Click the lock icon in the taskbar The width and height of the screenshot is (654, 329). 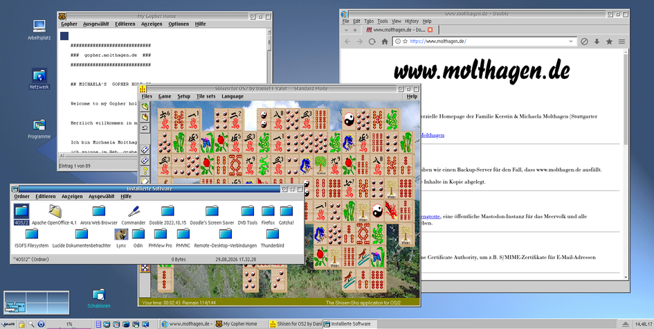pyautogui.click(x=21, y=324)
